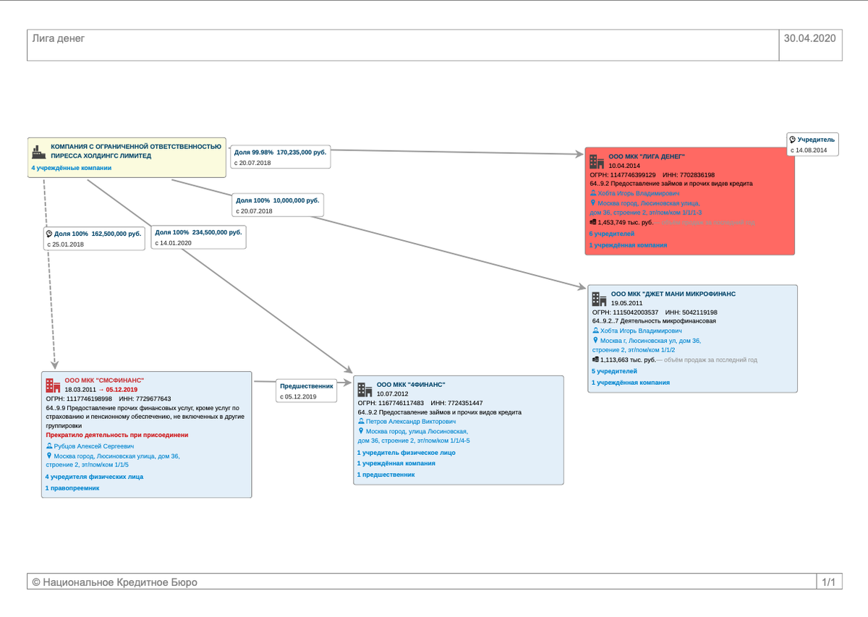This screenshot has height=617, width=868.
Task: Click the icon in the Доля 100% 162,500,000 руб. label
Action: pyautogui.click(x=49, y=234)
